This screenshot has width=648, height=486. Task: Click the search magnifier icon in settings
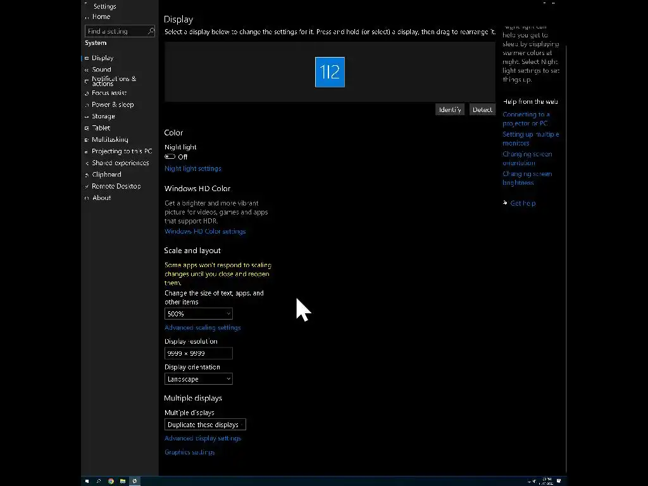[x=151, y=31]
